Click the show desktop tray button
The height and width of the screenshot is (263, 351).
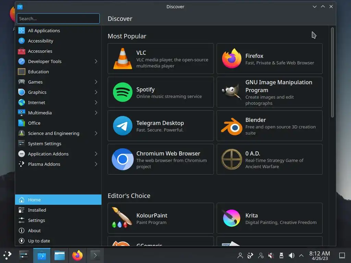coord(342,255)
